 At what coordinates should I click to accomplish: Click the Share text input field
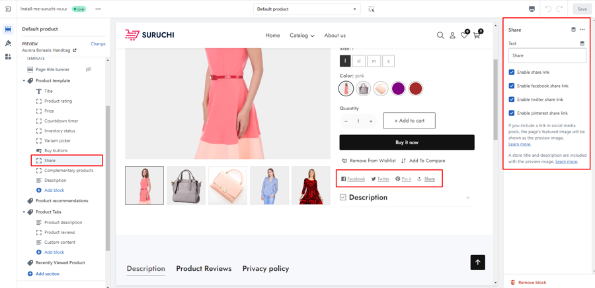tap(547, 56)
